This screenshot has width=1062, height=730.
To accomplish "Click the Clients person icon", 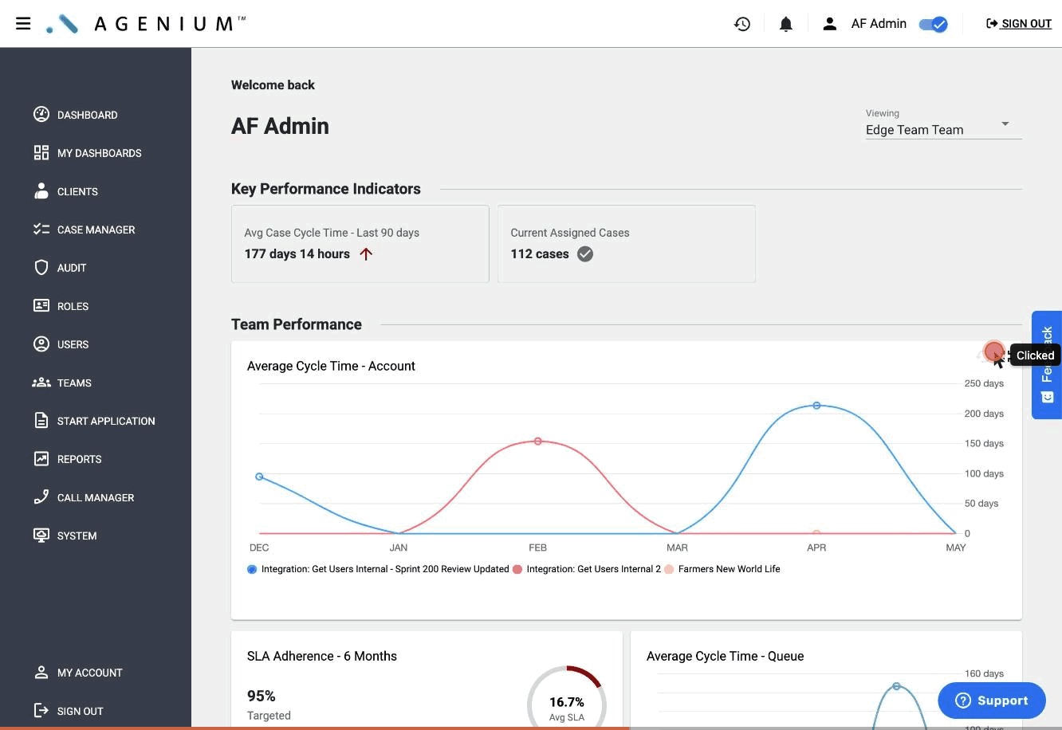I will (x=41, y=191).
